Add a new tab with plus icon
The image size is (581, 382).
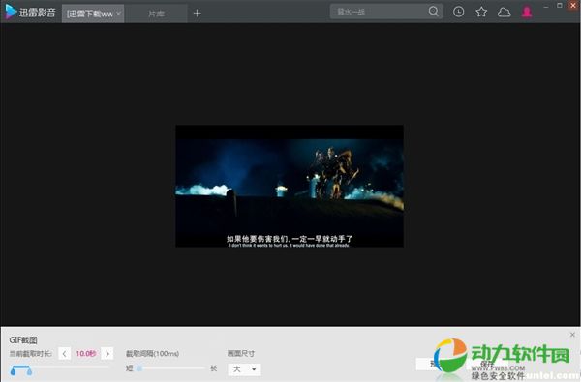click(198, 14)
